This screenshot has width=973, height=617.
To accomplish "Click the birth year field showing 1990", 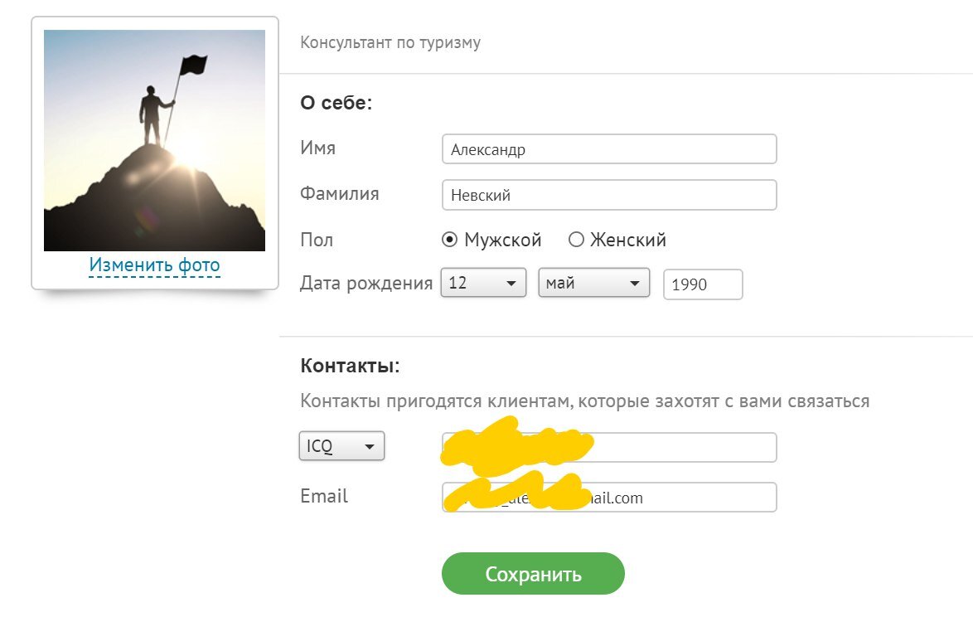I will click(x=702, y=284).
